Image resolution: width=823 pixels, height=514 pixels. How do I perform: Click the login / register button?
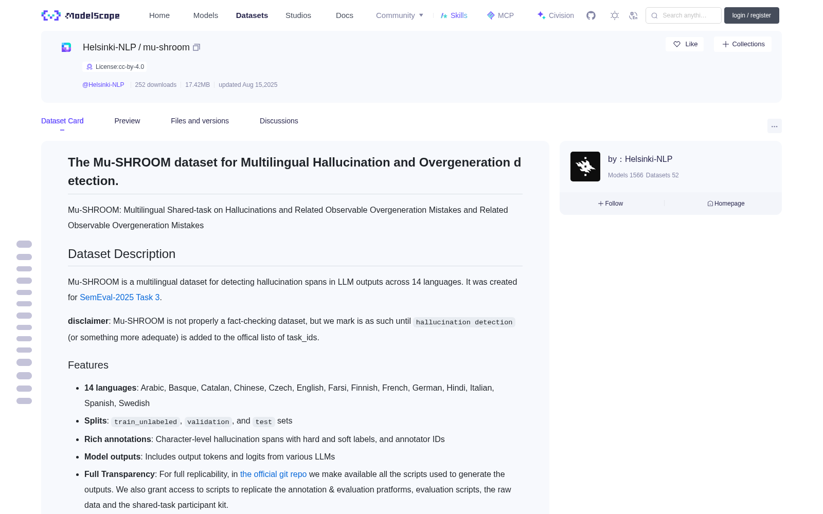752,15
